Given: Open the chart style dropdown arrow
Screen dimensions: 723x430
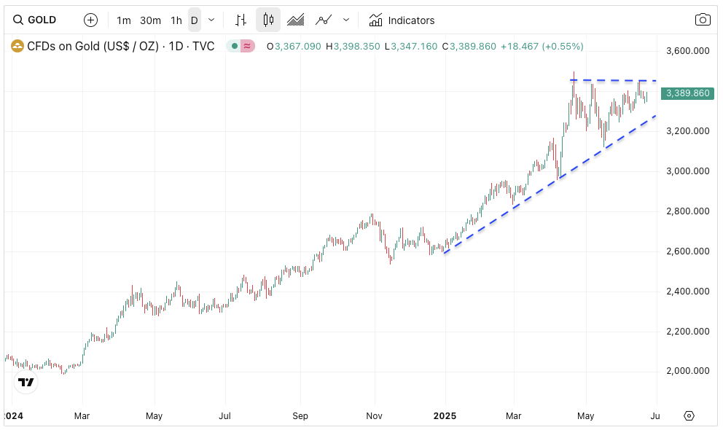Looking at the screenshot, I should coord(346,20).
